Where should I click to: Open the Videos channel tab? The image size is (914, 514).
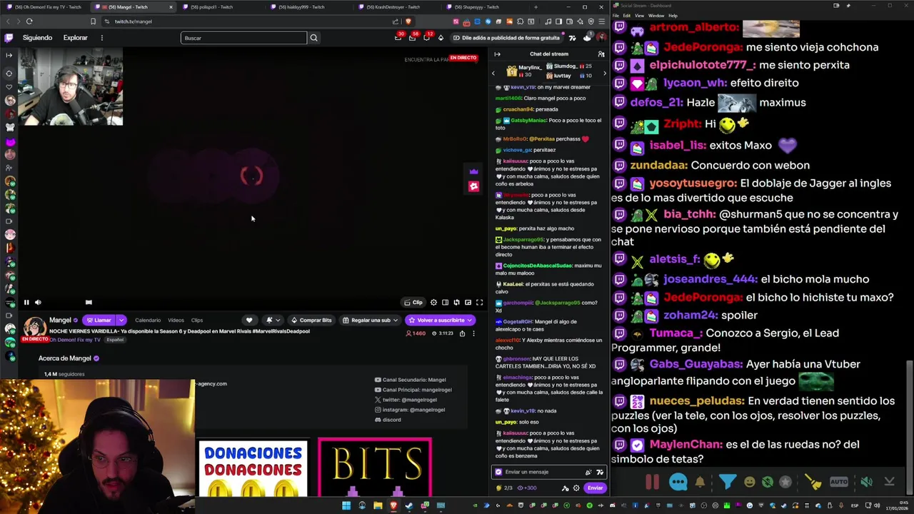(x=176, y=321)
